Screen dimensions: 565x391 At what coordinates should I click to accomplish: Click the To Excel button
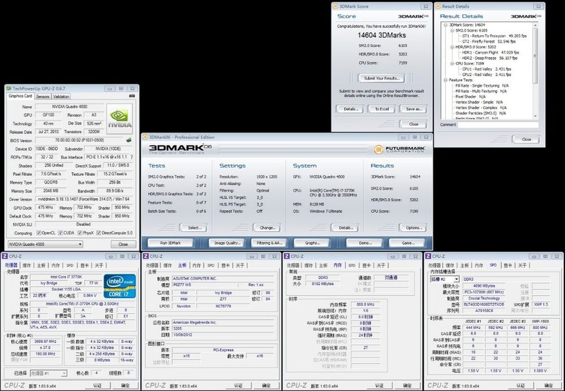[381, 109]
